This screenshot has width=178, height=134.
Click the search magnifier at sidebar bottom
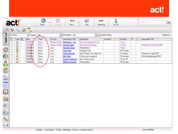coord(4,125)
